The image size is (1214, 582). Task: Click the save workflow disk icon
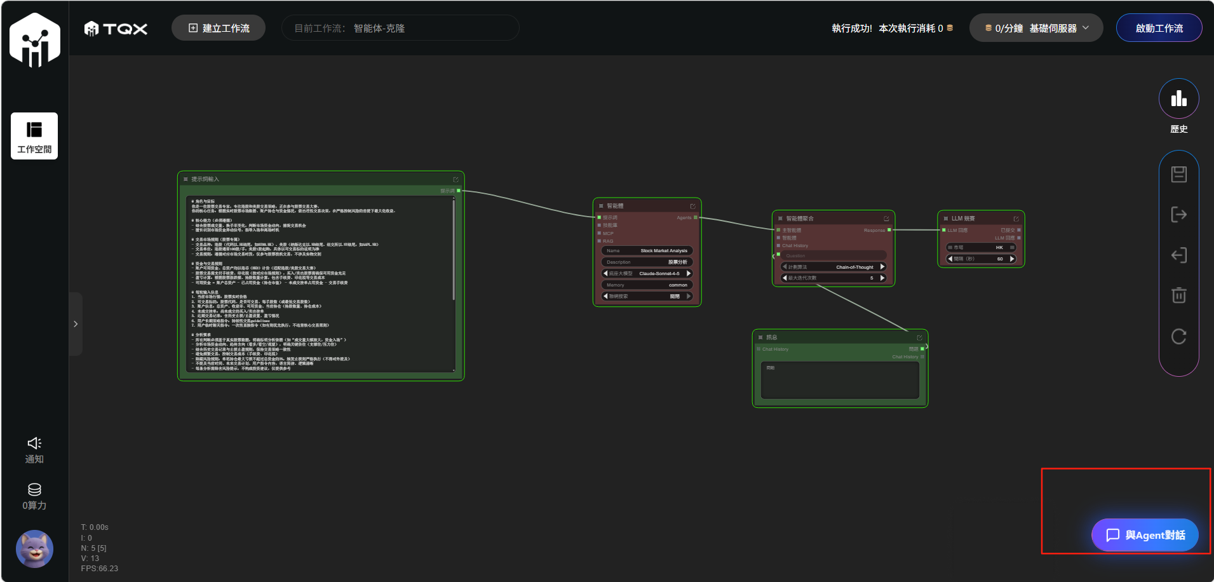1178,174
